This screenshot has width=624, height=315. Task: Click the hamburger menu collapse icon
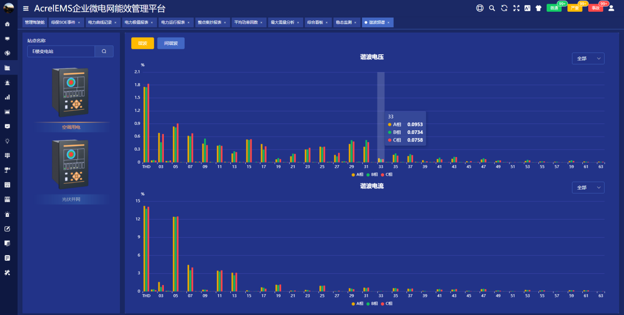pos(26,9)
